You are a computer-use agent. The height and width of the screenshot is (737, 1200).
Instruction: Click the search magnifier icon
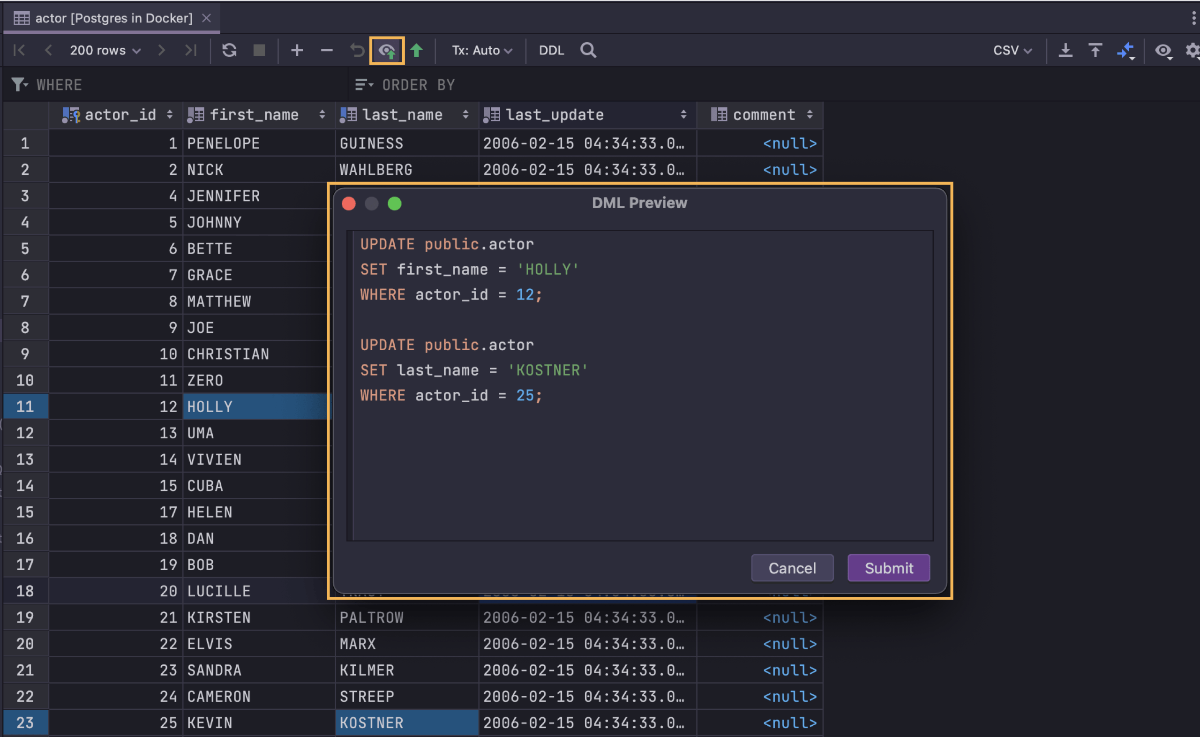point(588,50)
